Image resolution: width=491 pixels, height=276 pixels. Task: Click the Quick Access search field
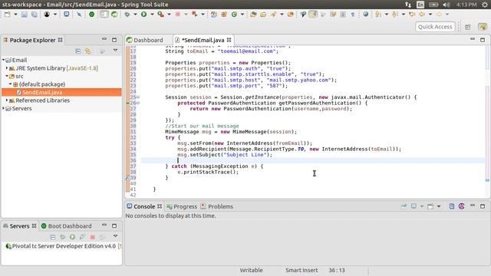(x=435, y=27)
